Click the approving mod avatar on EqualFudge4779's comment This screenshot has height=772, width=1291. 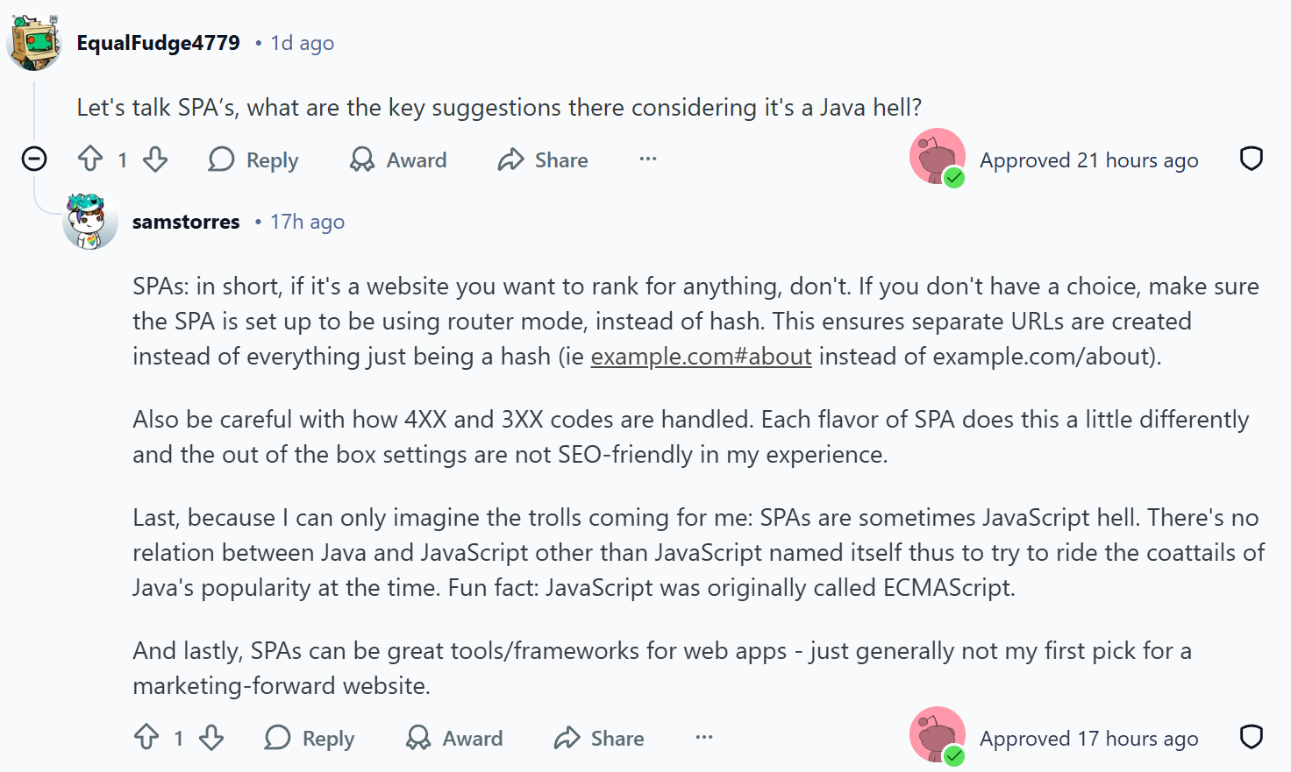tap(937, 157)
